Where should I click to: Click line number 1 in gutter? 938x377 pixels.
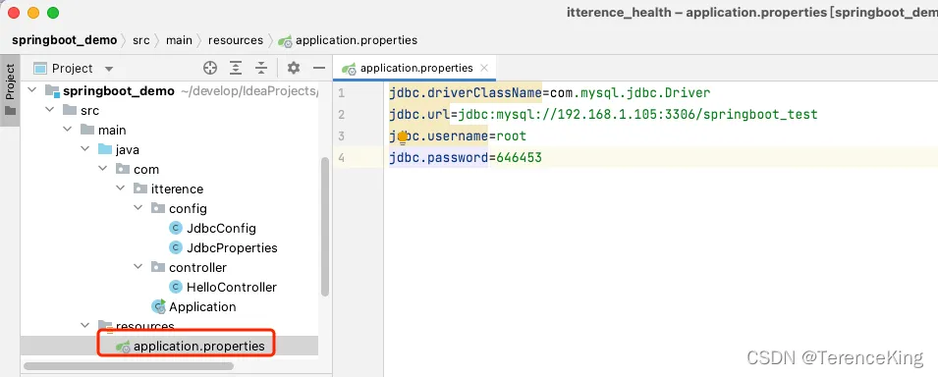click(341, 92)
